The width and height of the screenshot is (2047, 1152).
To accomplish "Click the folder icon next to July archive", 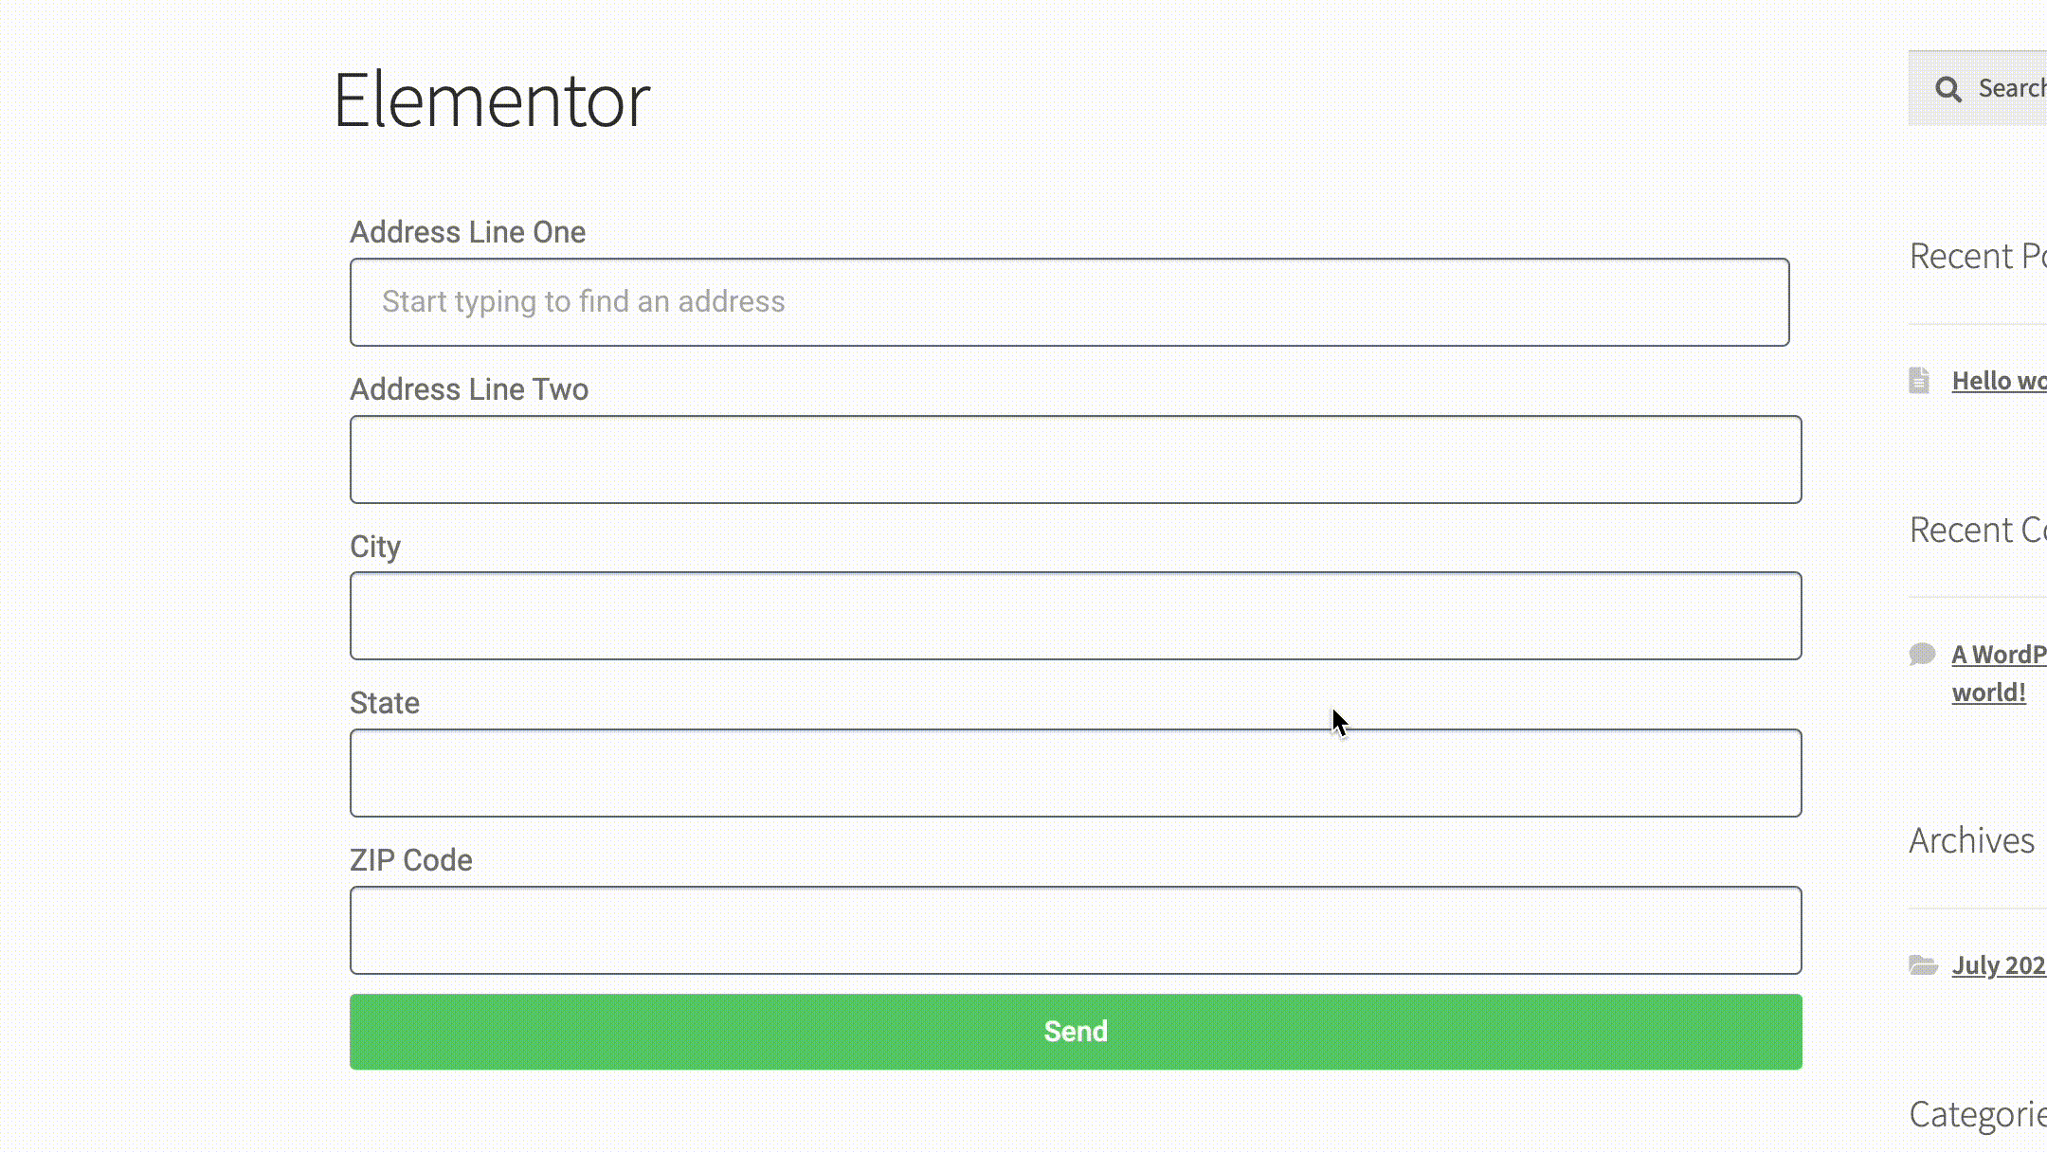I will click(1925, 965).
